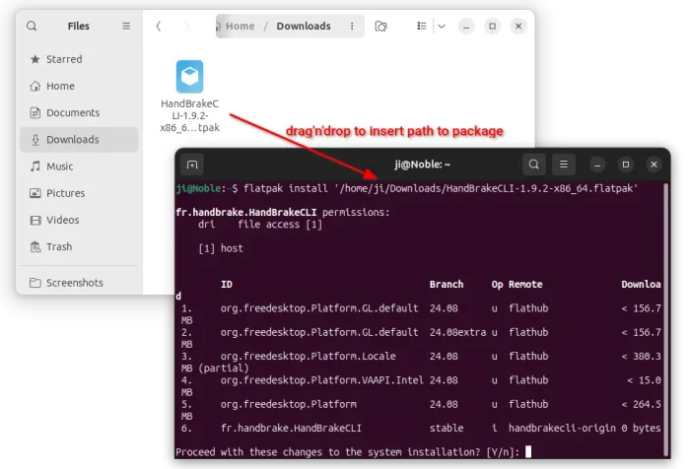
Task: Open the Downloads folder options menu
Action: click(x=352, y=27)
